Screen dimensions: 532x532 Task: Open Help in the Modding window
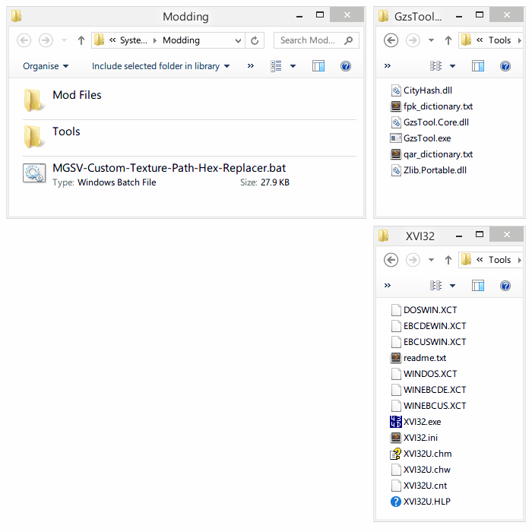tap(345, 66)
